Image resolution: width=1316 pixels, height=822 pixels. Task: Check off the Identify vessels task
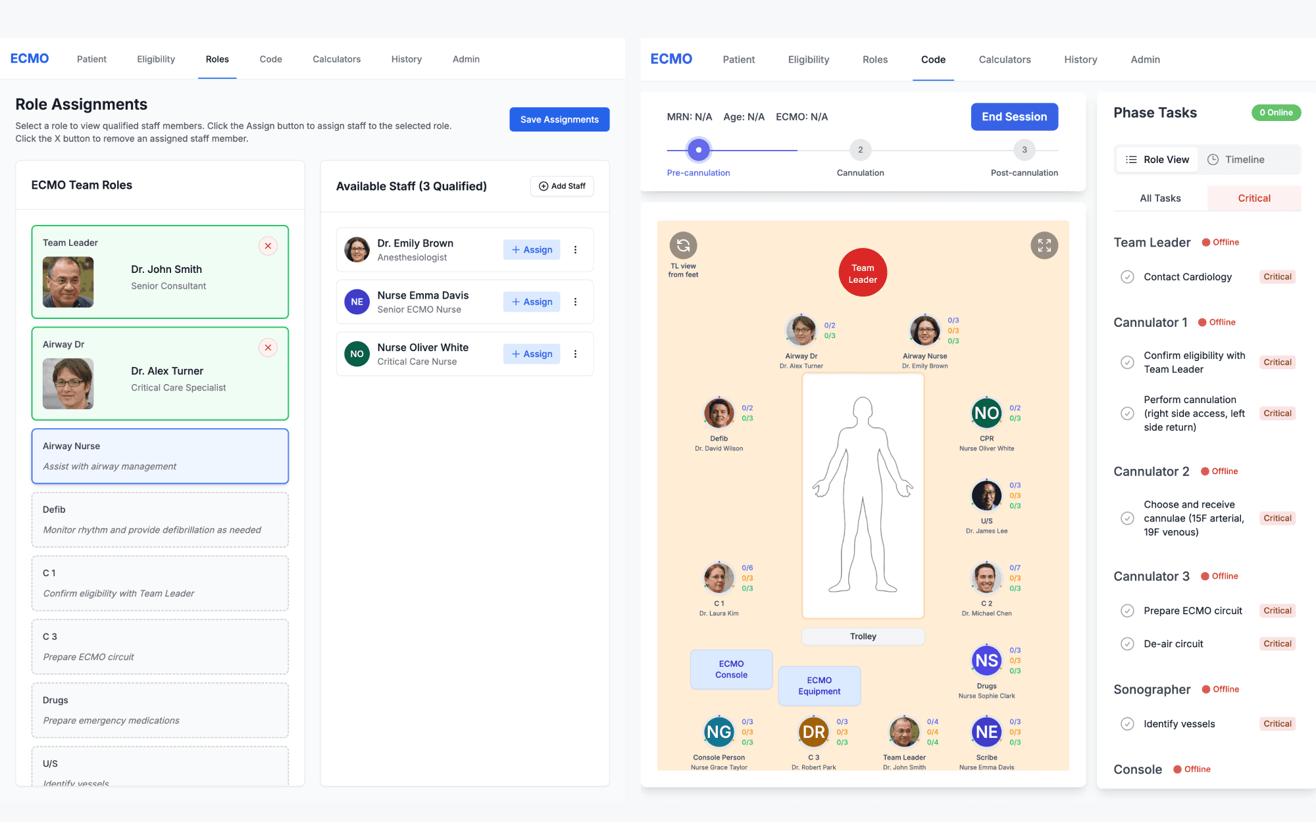pyautogui.click(x=1128, y=723)
